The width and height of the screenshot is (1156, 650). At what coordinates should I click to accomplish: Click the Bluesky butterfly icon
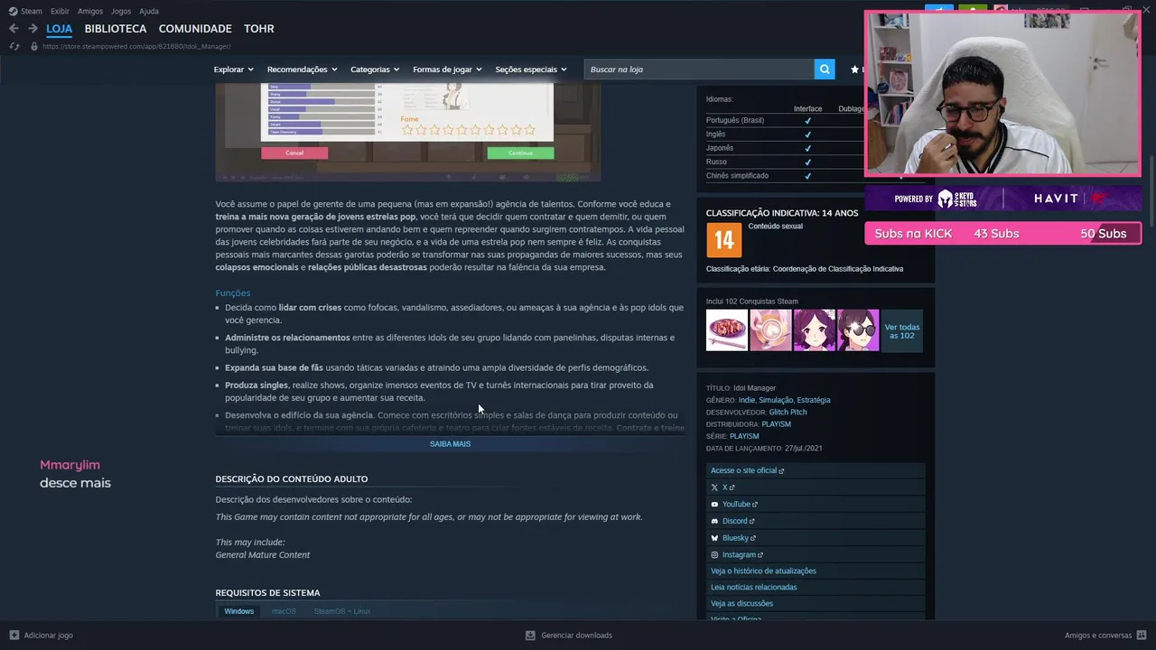(x=714, y=538)
